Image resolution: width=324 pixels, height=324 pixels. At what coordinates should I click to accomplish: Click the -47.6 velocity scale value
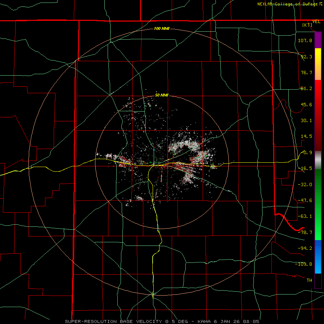coord(305,201)
